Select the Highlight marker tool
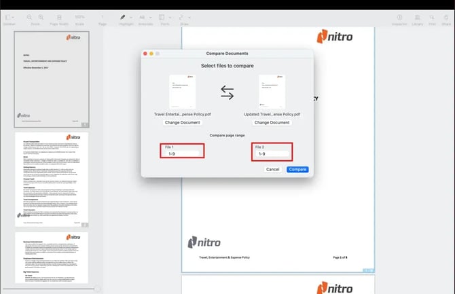455x294 pixels. (x=123, y=18)
